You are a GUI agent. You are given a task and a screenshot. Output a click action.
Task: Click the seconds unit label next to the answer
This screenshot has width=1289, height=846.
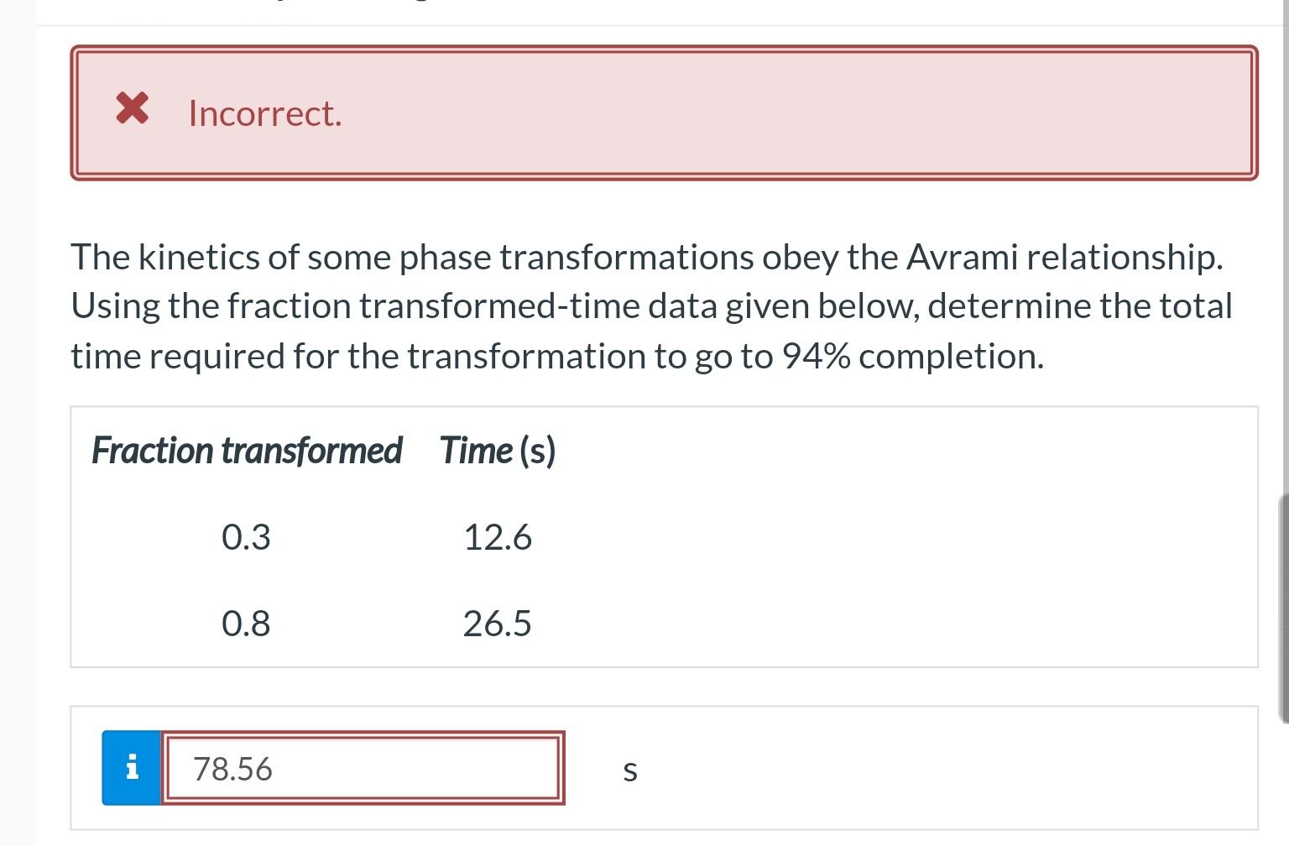click(x=629, y=770)
